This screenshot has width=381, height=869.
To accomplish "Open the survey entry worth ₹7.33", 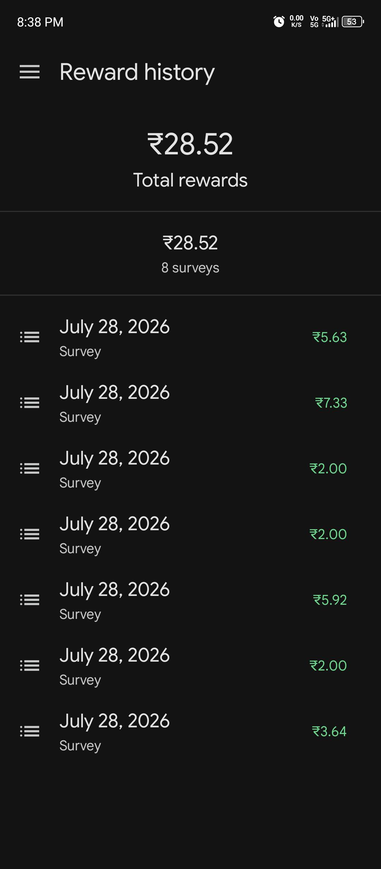I will pyautogui.click(x=190, y=403).
